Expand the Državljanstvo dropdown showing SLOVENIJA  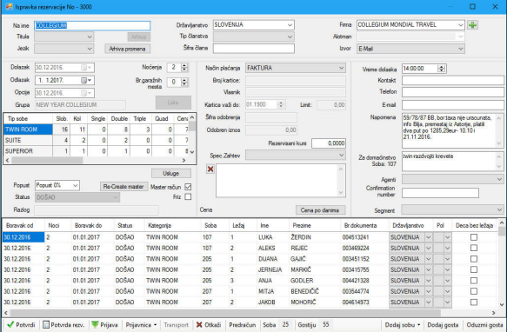tap(254, 25)
